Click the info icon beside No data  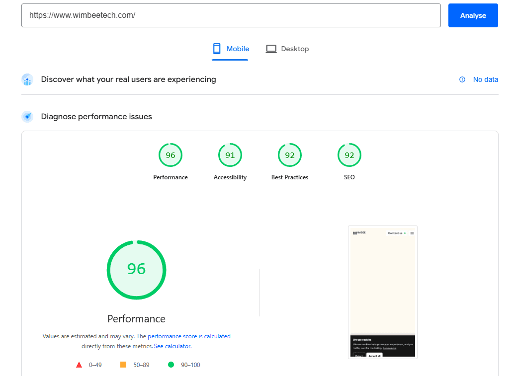coord(462,79)
